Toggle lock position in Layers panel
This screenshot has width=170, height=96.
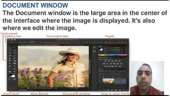pyautogui.click(x=110, y=77)
